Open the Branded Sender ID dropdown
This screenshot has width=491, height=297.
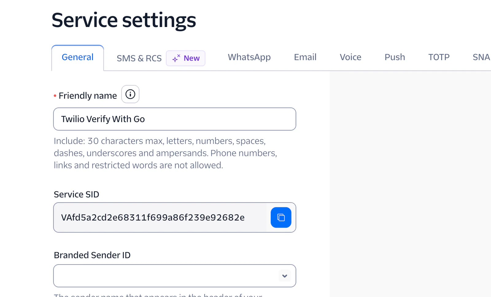[175, 276]
